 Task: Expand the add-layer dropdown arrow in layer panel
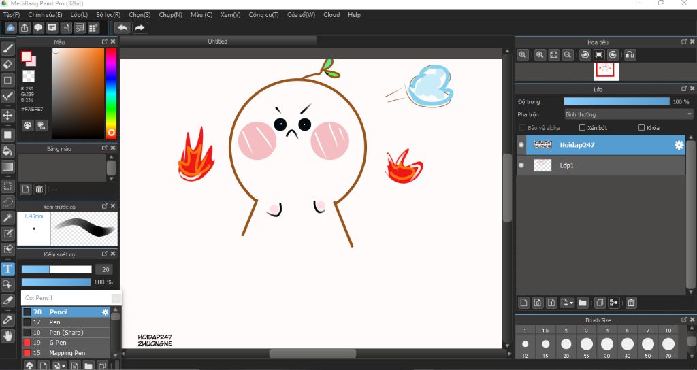coord(572,303)
